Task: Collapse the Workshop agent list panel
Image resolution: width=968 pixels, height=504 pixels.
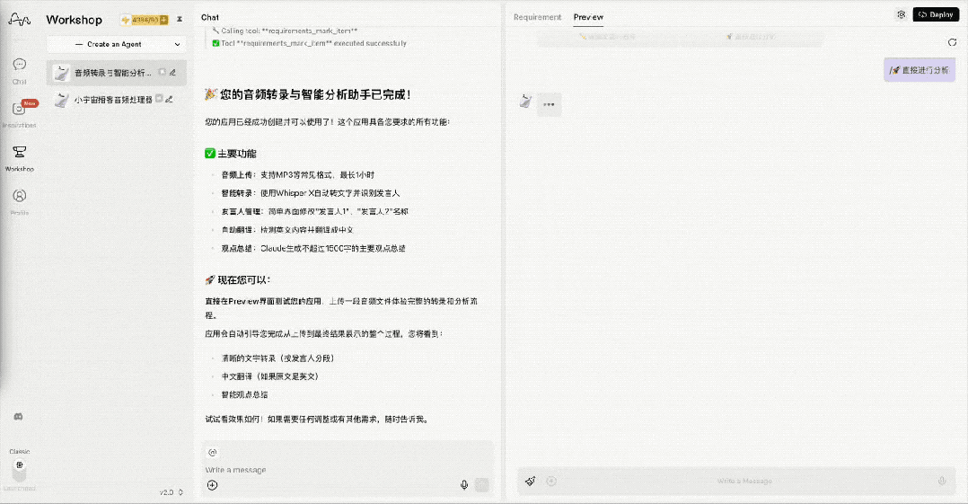Action: 180,19
